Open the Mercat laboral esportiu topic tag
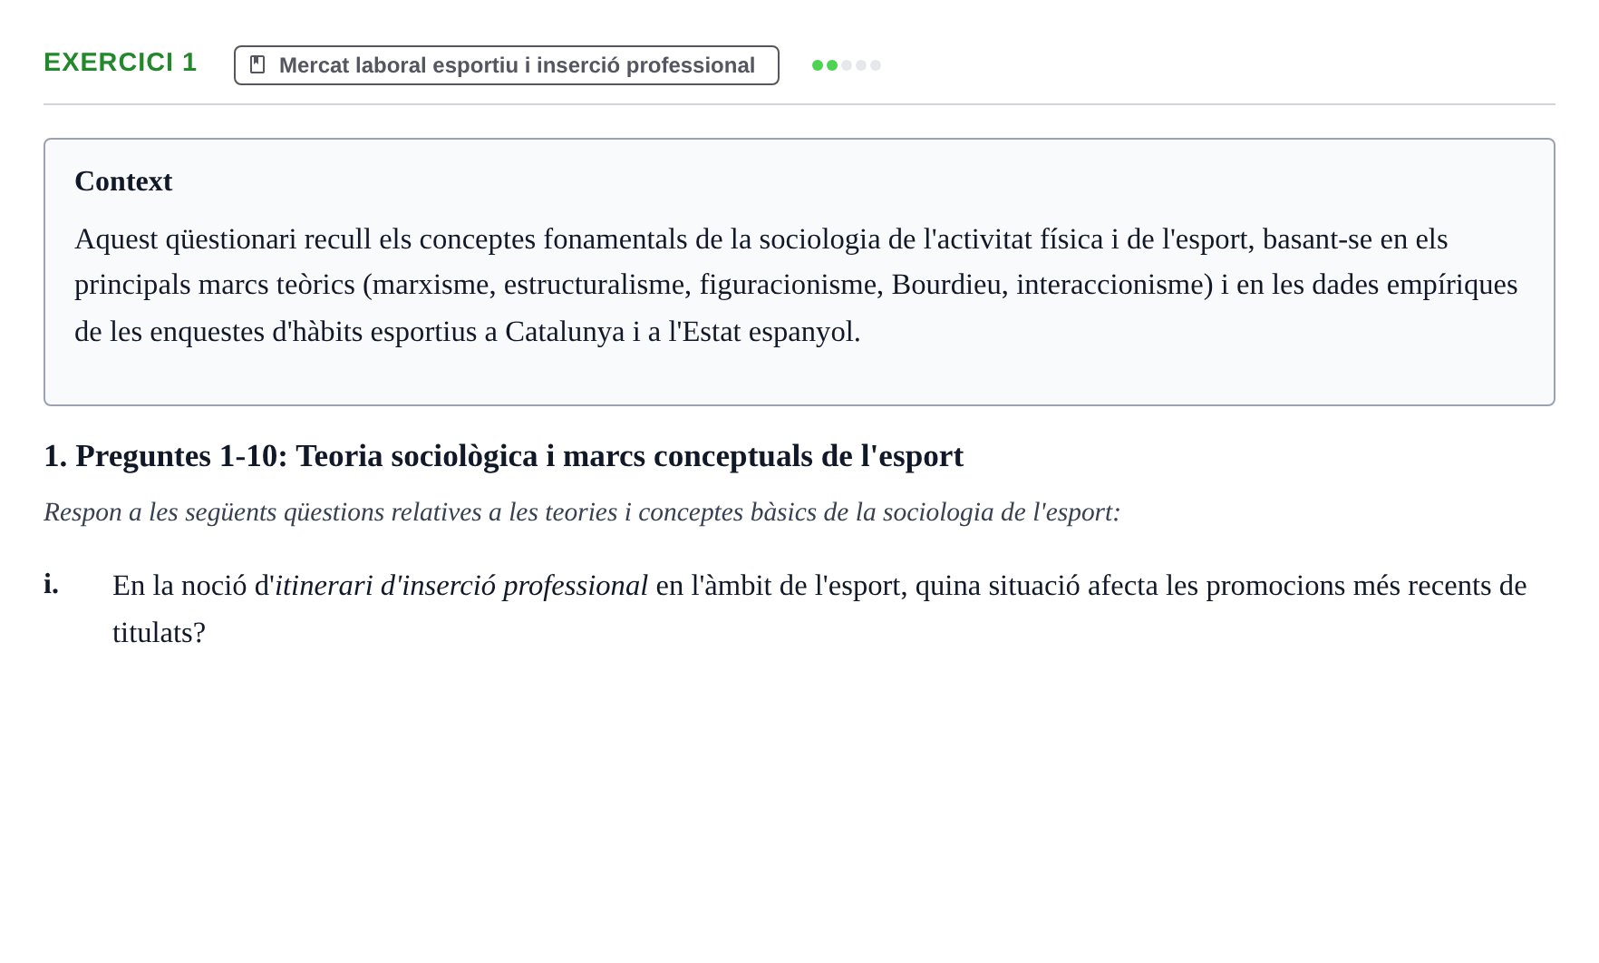 507,65
